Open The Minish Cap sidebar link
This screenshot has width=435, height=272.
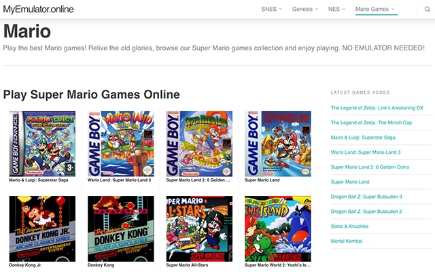[x=371, y=122]
